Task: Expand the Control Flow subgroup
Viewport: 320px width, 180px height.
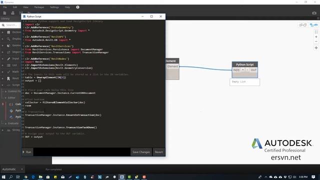Action: pyautogui.click(x=5, y=91)
